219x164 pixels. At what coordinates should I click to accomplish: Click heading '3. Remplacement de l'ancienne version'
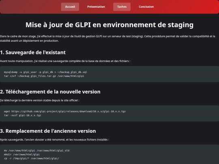tap(48, 131)
